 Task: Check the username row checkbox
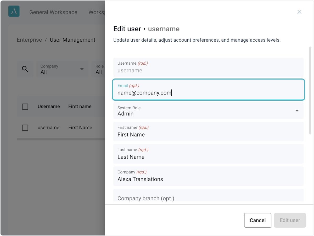click(25, 128)
